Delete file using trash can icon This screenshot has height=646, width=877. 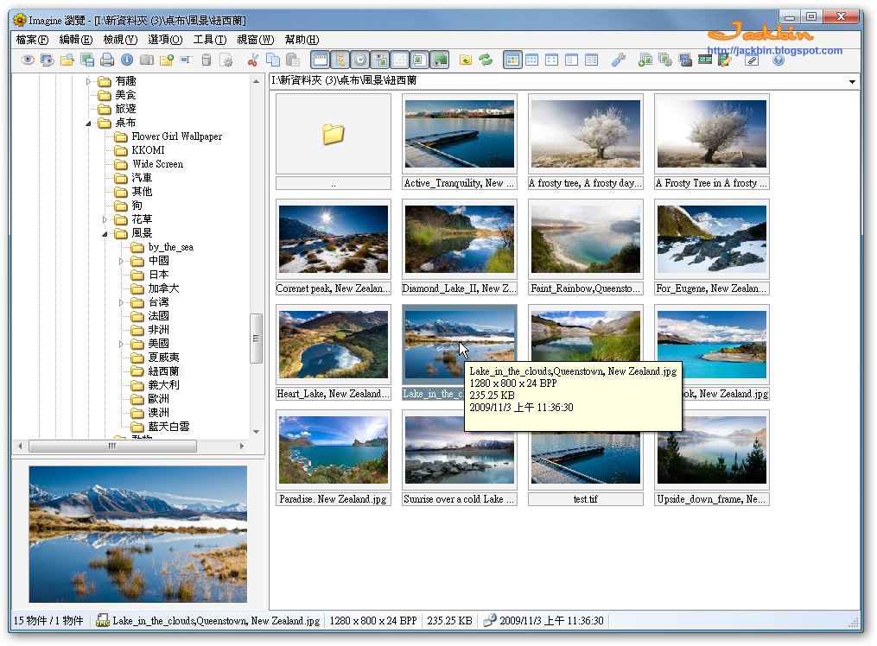point(207,60)
